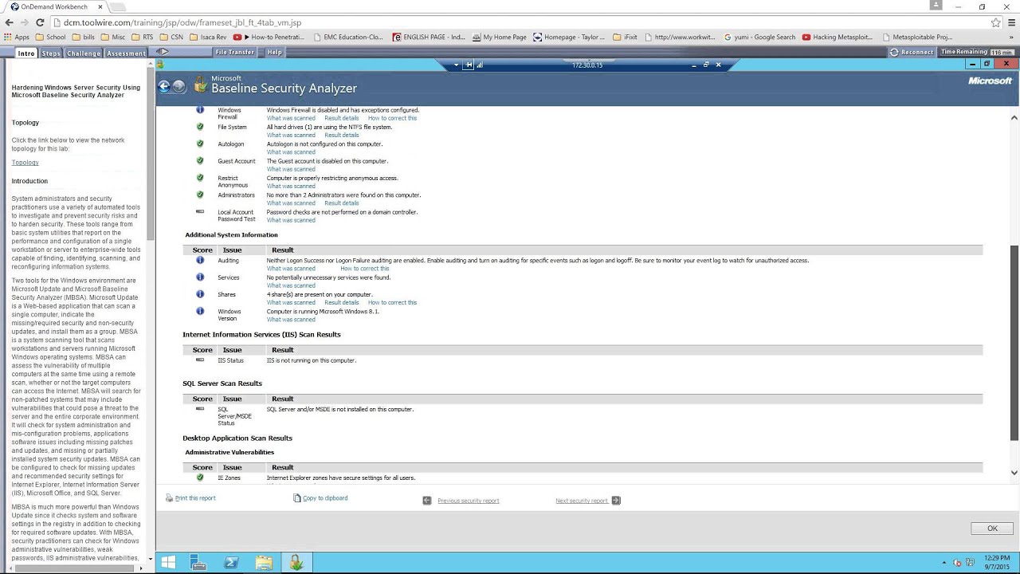Image resolution: width=1020 pixels, height=574 pixels.
Task: Go to Previous security report
Action: (x=468, y=501)
